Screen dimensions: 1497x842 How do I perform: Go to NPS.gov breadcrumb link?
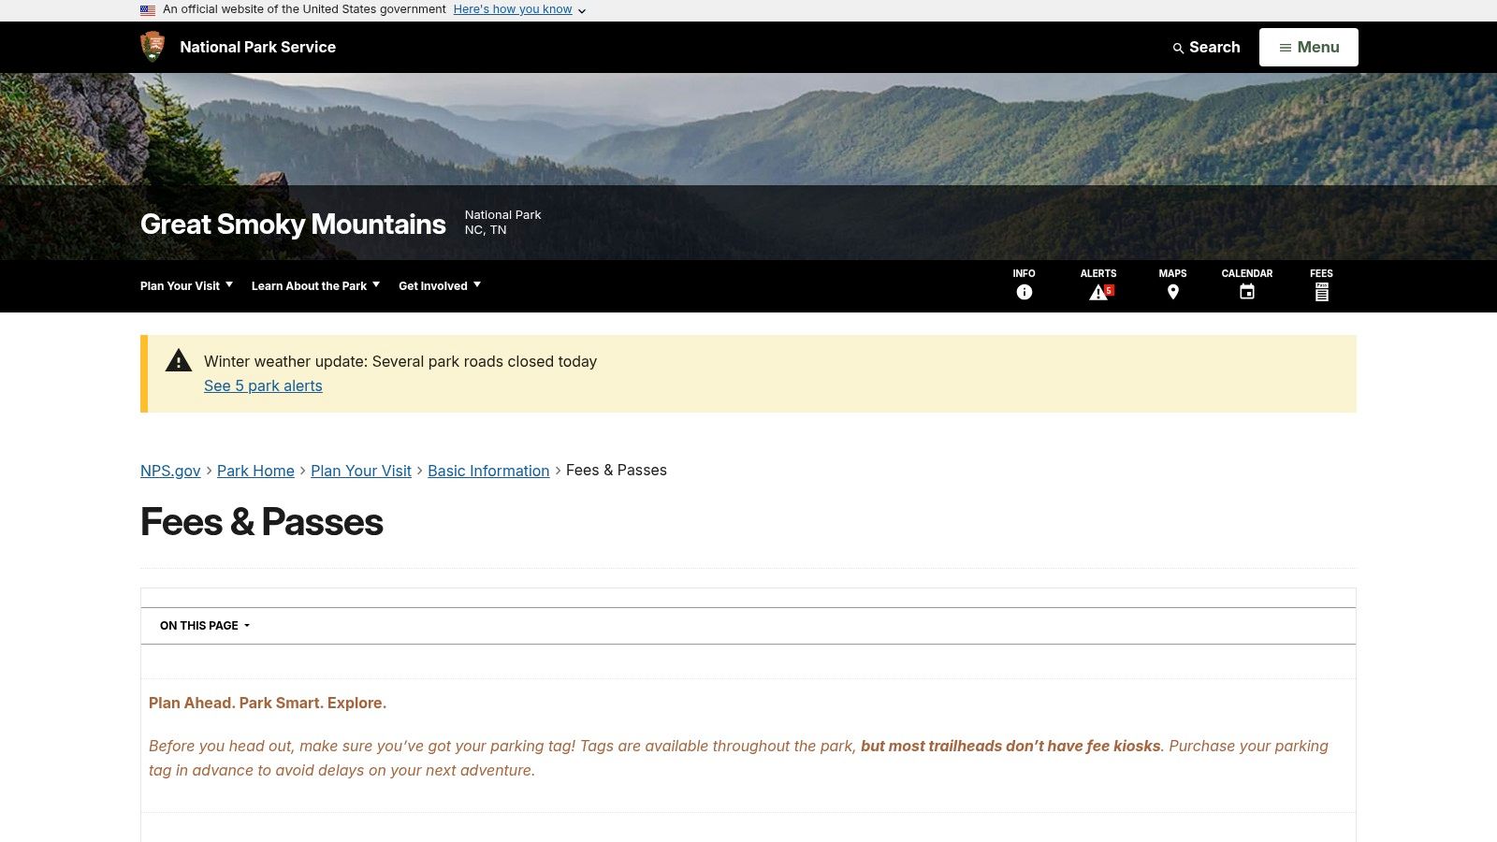(170, 471)
